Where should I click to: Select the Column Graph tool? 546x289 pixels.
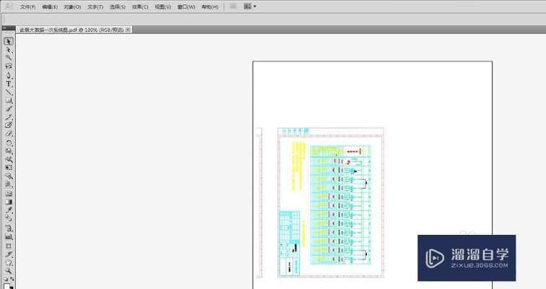(9, 237)
